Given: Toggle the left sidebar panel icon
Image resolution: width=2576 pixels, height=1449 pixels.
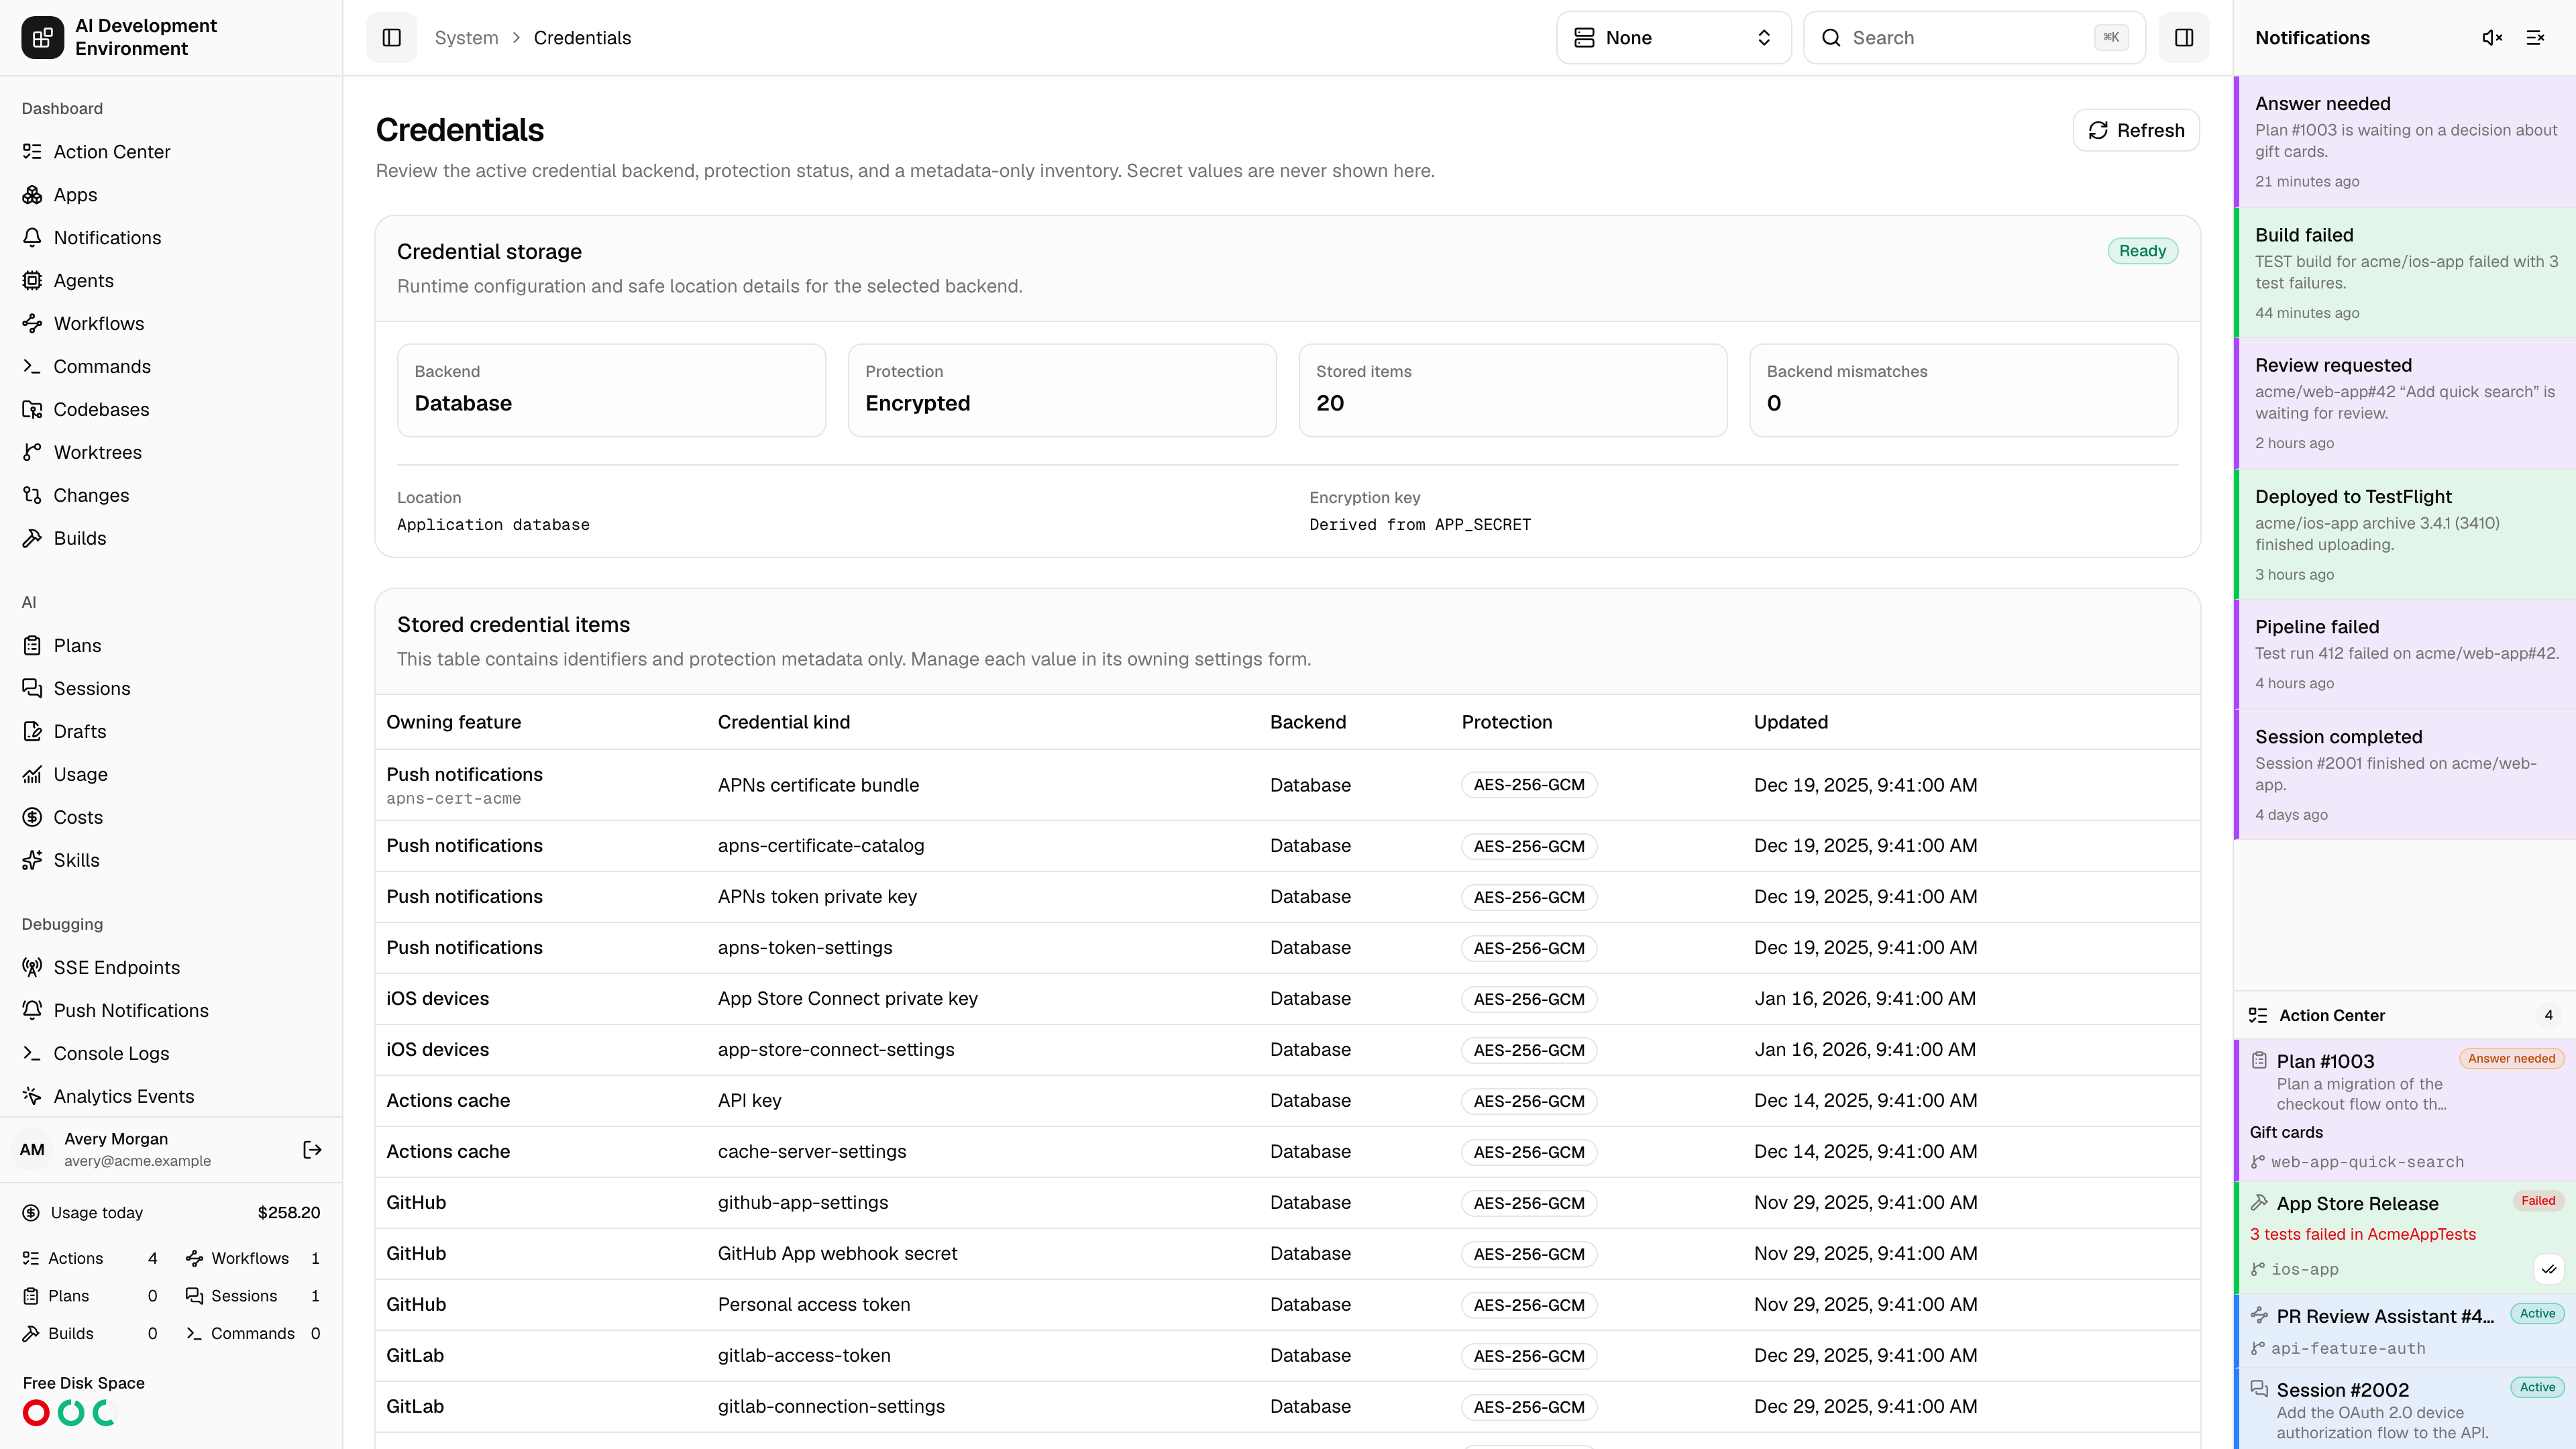Looking at the screenshot, I should 391,37.
